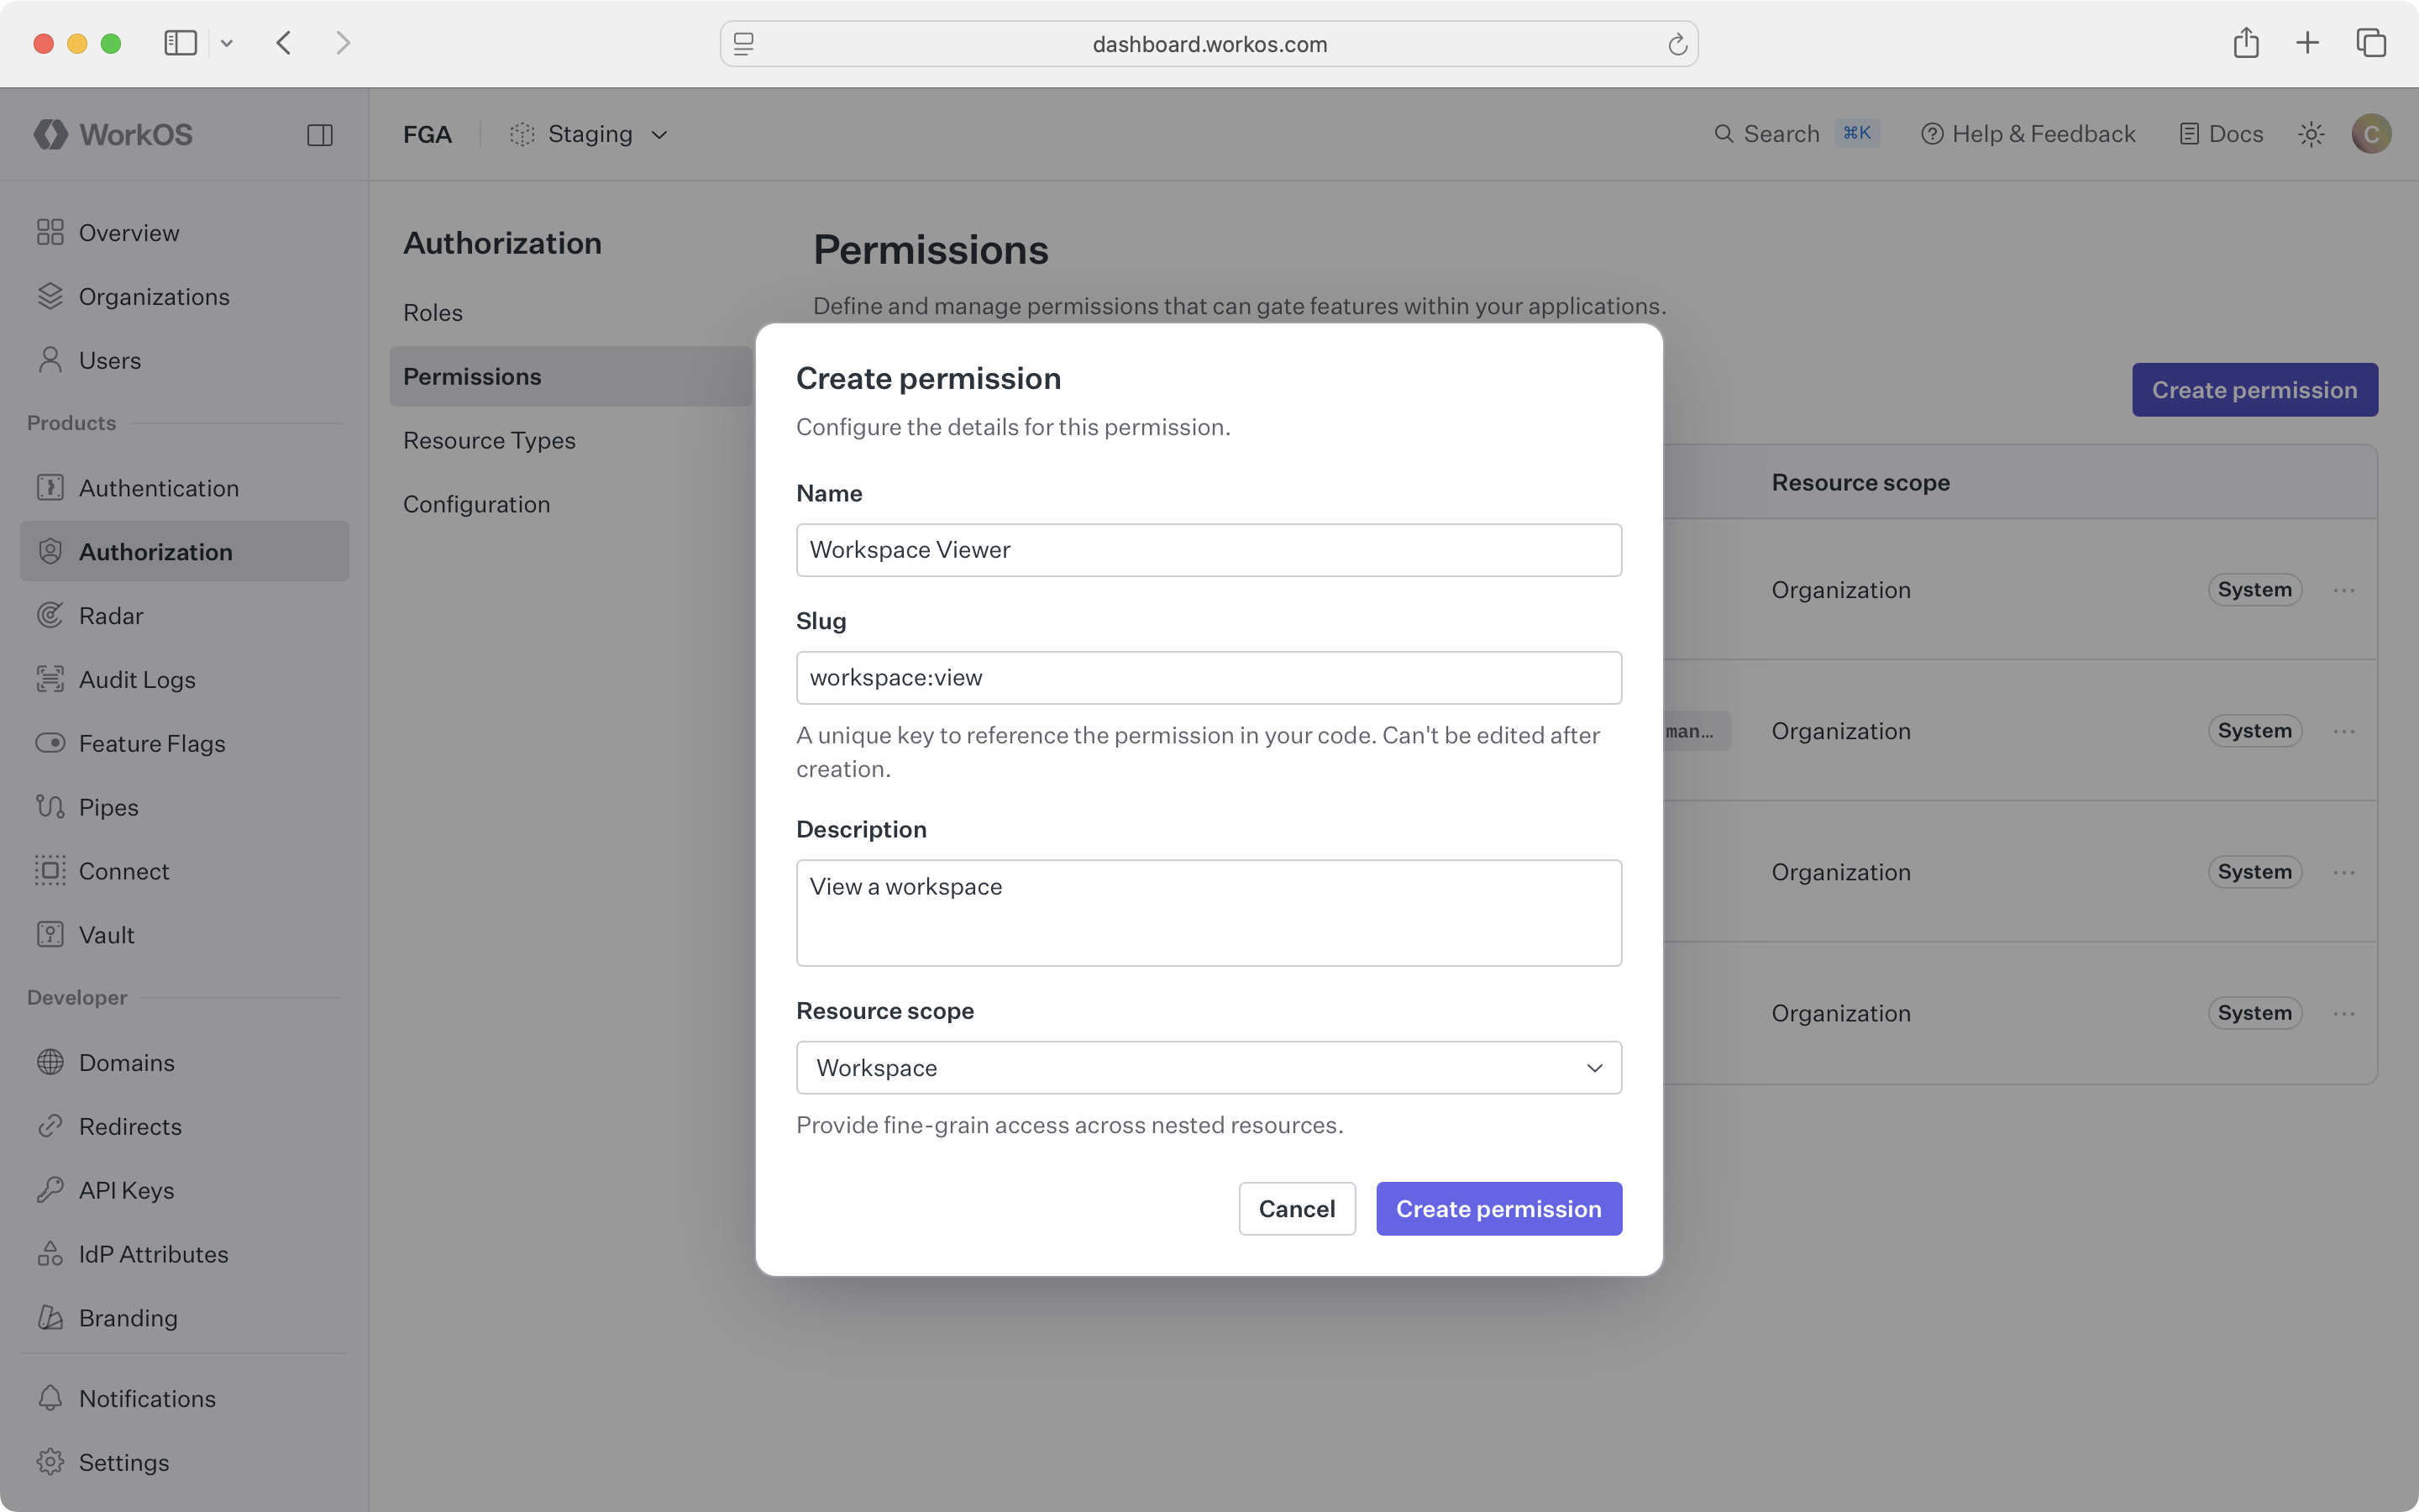Select the Resource Types section
Image resolution: width=2419 pixels, height=1512 pixels.
coord(489,439)
